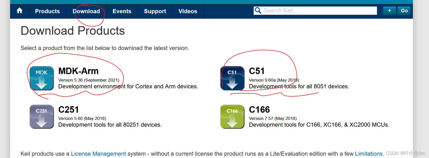429x158 pixels.
Task: Open the Support menu
Action: (x=155, y=11)
